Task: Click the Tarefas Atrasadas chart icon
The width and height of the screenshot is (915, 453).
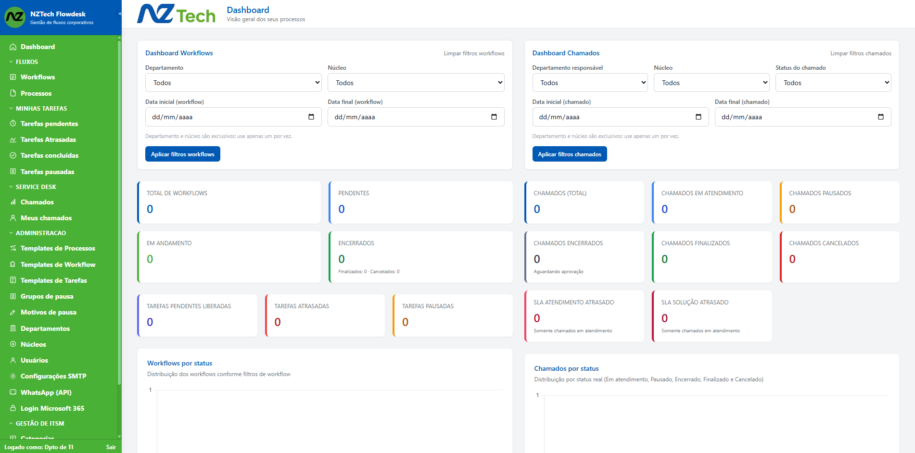Action: pyautogui.click(x=13, y=139)
